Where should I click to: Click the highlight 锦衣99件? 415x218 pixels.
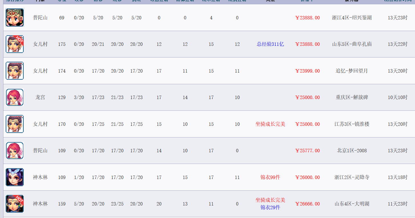tap(270, 177)
